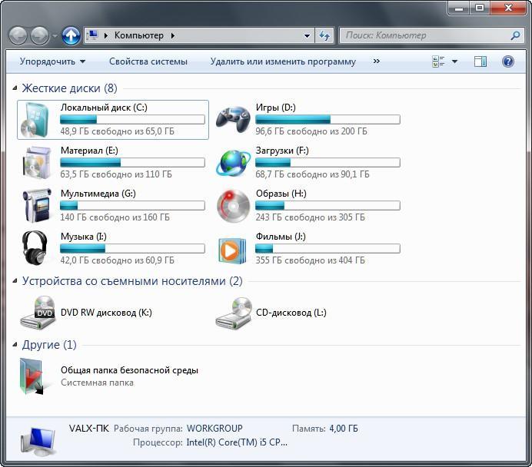Click Удалить или изменить программу
Image resolution: width=532 pixels, height=467 pixels.
[x=283, y=61]
